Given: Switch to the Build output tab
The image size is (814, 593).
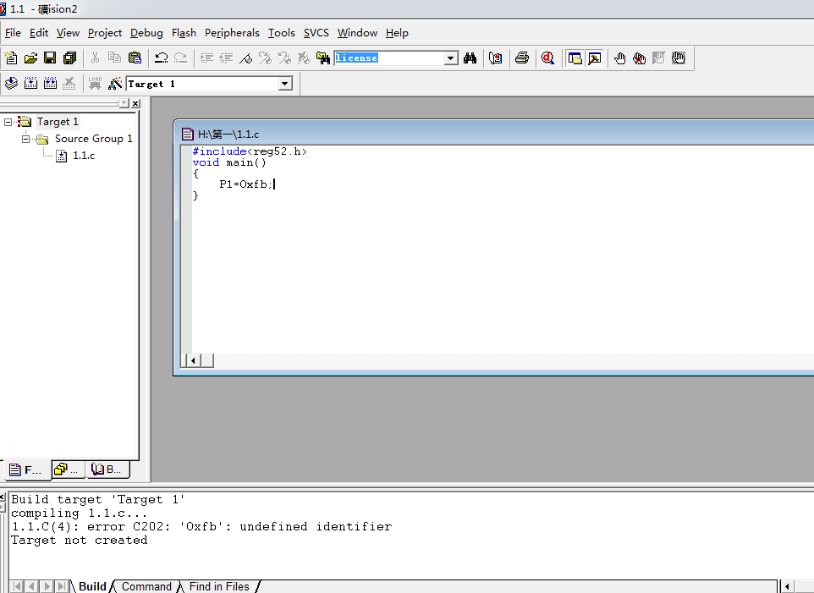Looking at the screenshot, I should click(92, 586).
